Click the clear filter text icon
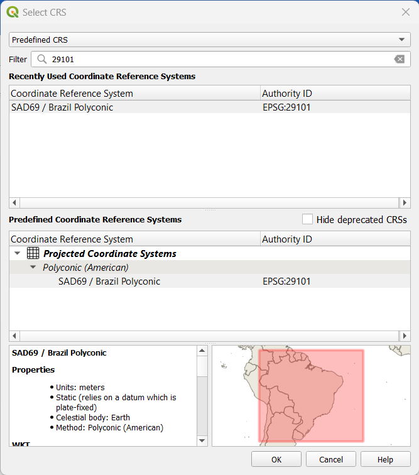The width and height of the screenshot is (419, 475). 400,59
